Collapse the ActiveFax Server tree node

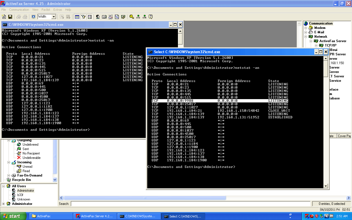[311, 41]
